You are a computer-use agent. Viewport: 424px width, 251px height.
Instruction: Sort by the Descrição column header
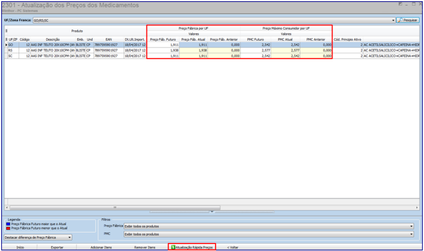click(x=53, y=40)
